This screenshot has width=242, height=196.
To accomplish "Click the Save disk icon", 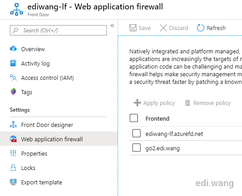I will click(x=133, y=28).
